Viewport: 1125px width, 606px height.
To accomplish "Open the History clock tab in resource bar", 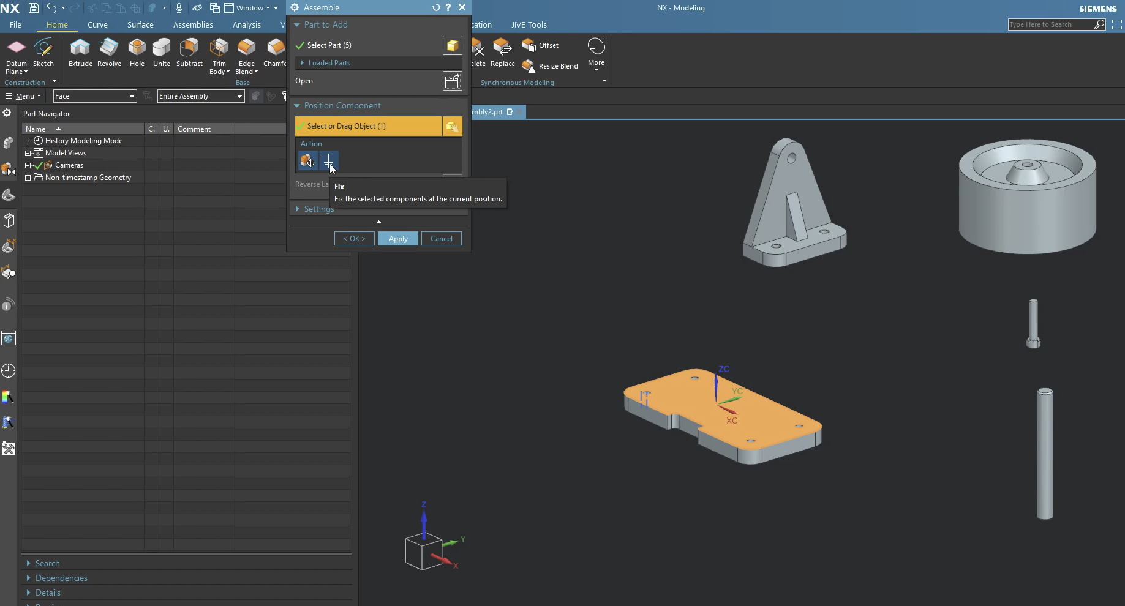I will point(9,370).
